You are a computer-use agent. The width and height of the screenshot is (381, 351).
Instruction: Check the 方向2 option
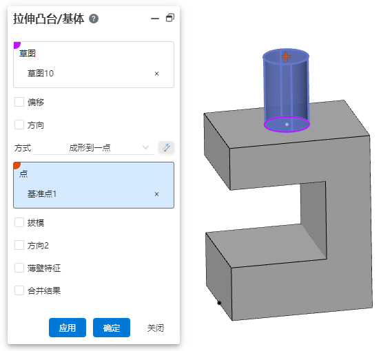click(x=19, y=245)
